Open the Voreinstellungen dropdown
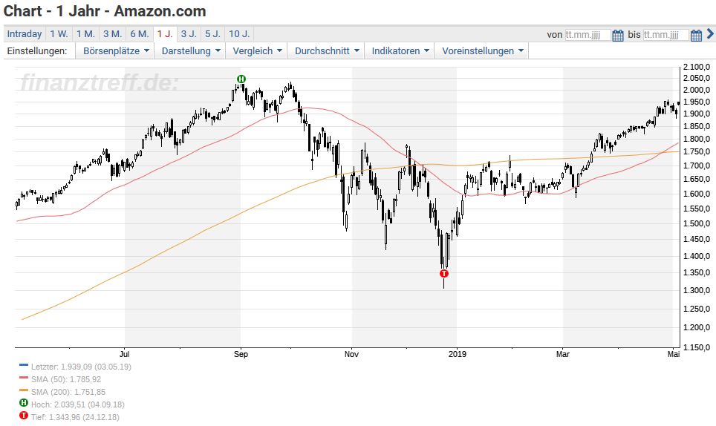This screenshot has height=426, width=716. tap(482, 51)
